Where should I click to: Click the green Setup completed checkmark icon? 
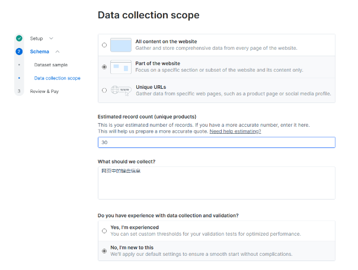[19, 38]
